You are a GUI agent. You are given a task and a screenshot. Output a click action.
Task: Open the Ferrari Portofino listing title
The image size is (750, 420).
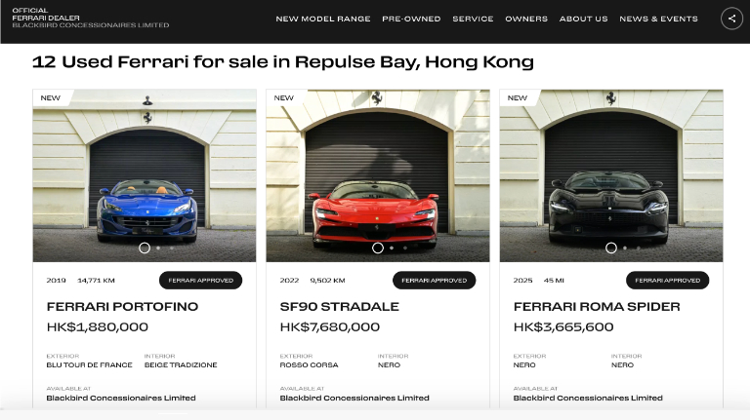[x=122, y=306]
